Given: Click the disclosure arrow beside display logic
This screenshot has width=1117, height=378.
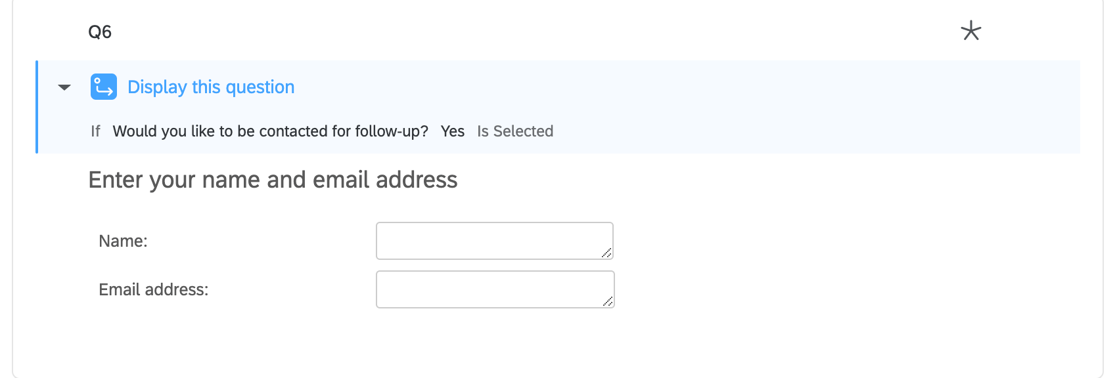Looking at the screenshot, I should 62,87.
